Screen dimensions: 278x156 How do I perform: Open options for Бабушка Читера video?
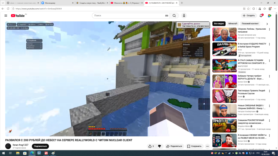coord(269,76)
